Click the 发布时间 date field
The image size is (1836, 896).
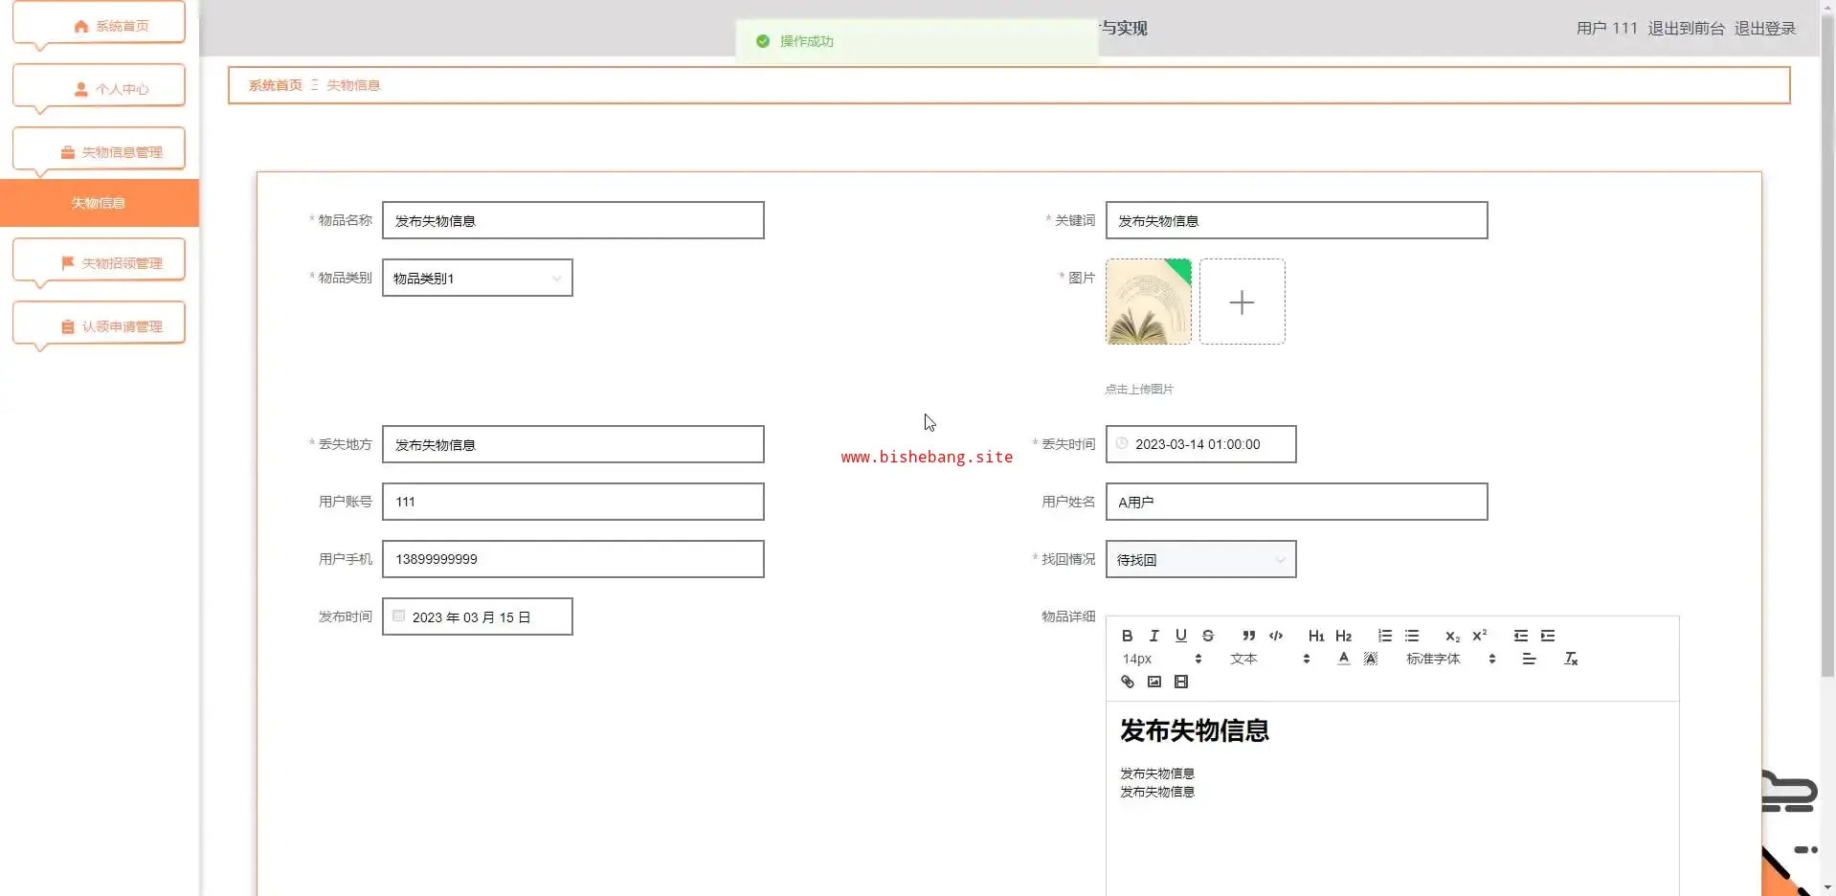point(478,616)
